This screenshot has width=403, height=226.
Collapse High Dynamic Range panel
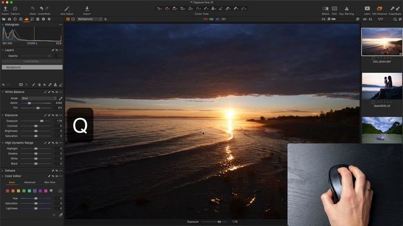(x=3, y=143)
